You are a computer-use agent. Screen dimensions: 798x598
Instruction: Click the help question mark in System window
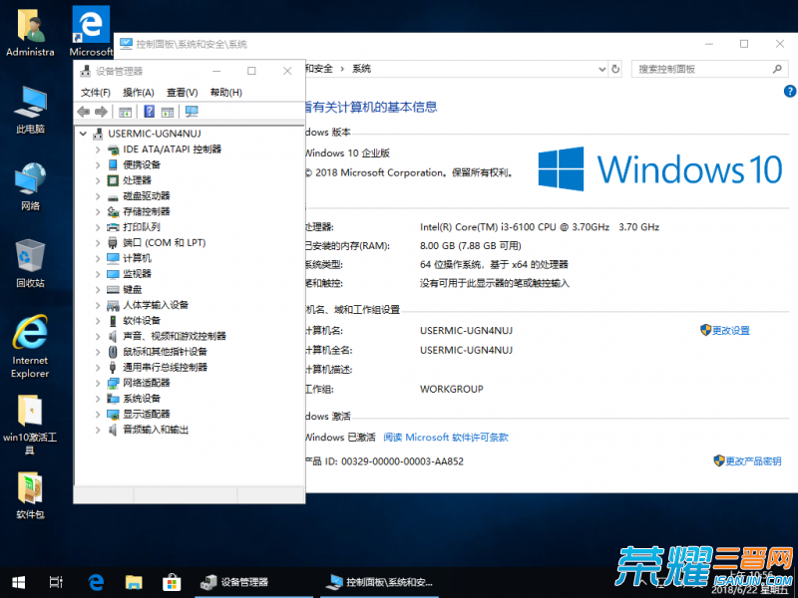pyautogui.click(x=789, y=91)
